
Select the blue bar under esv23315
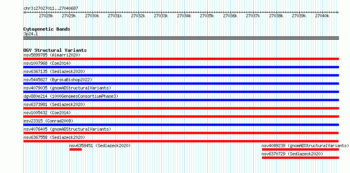click(x=181, y=125)
